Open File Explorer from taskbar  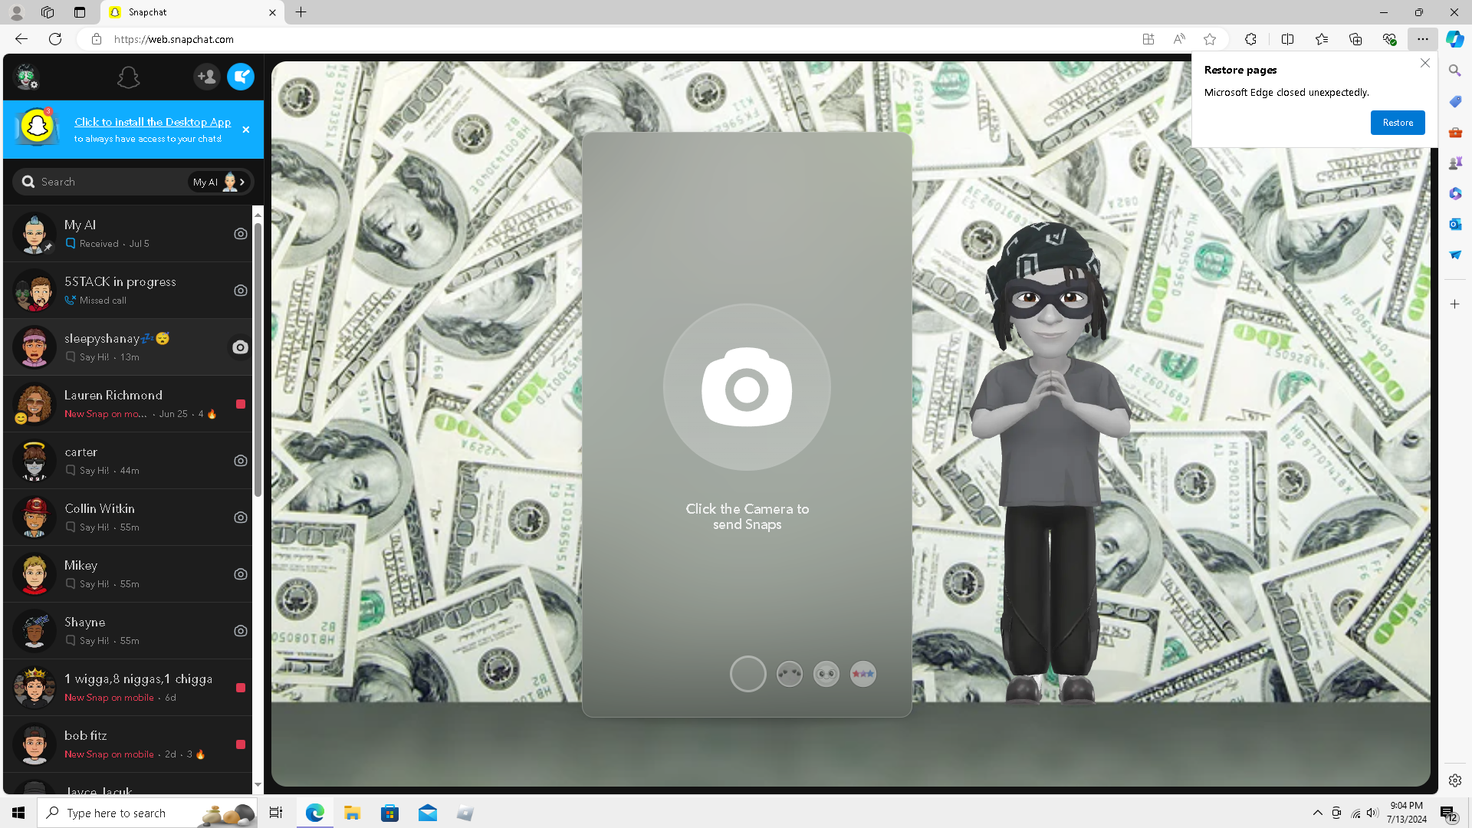pos(352,813)
